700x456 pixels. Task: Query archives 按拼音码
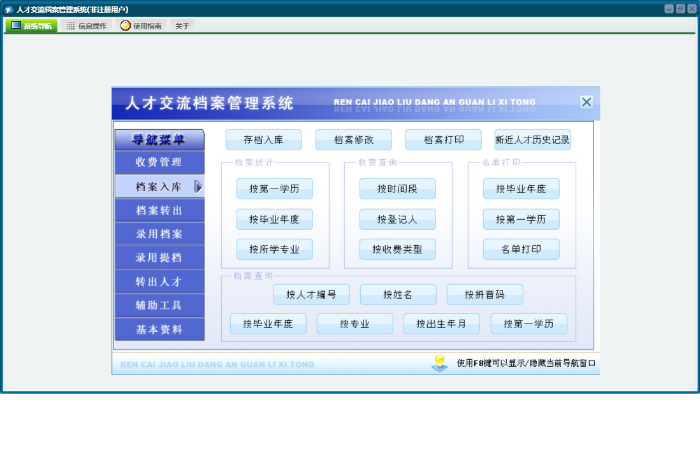click(x=485, y=294)
